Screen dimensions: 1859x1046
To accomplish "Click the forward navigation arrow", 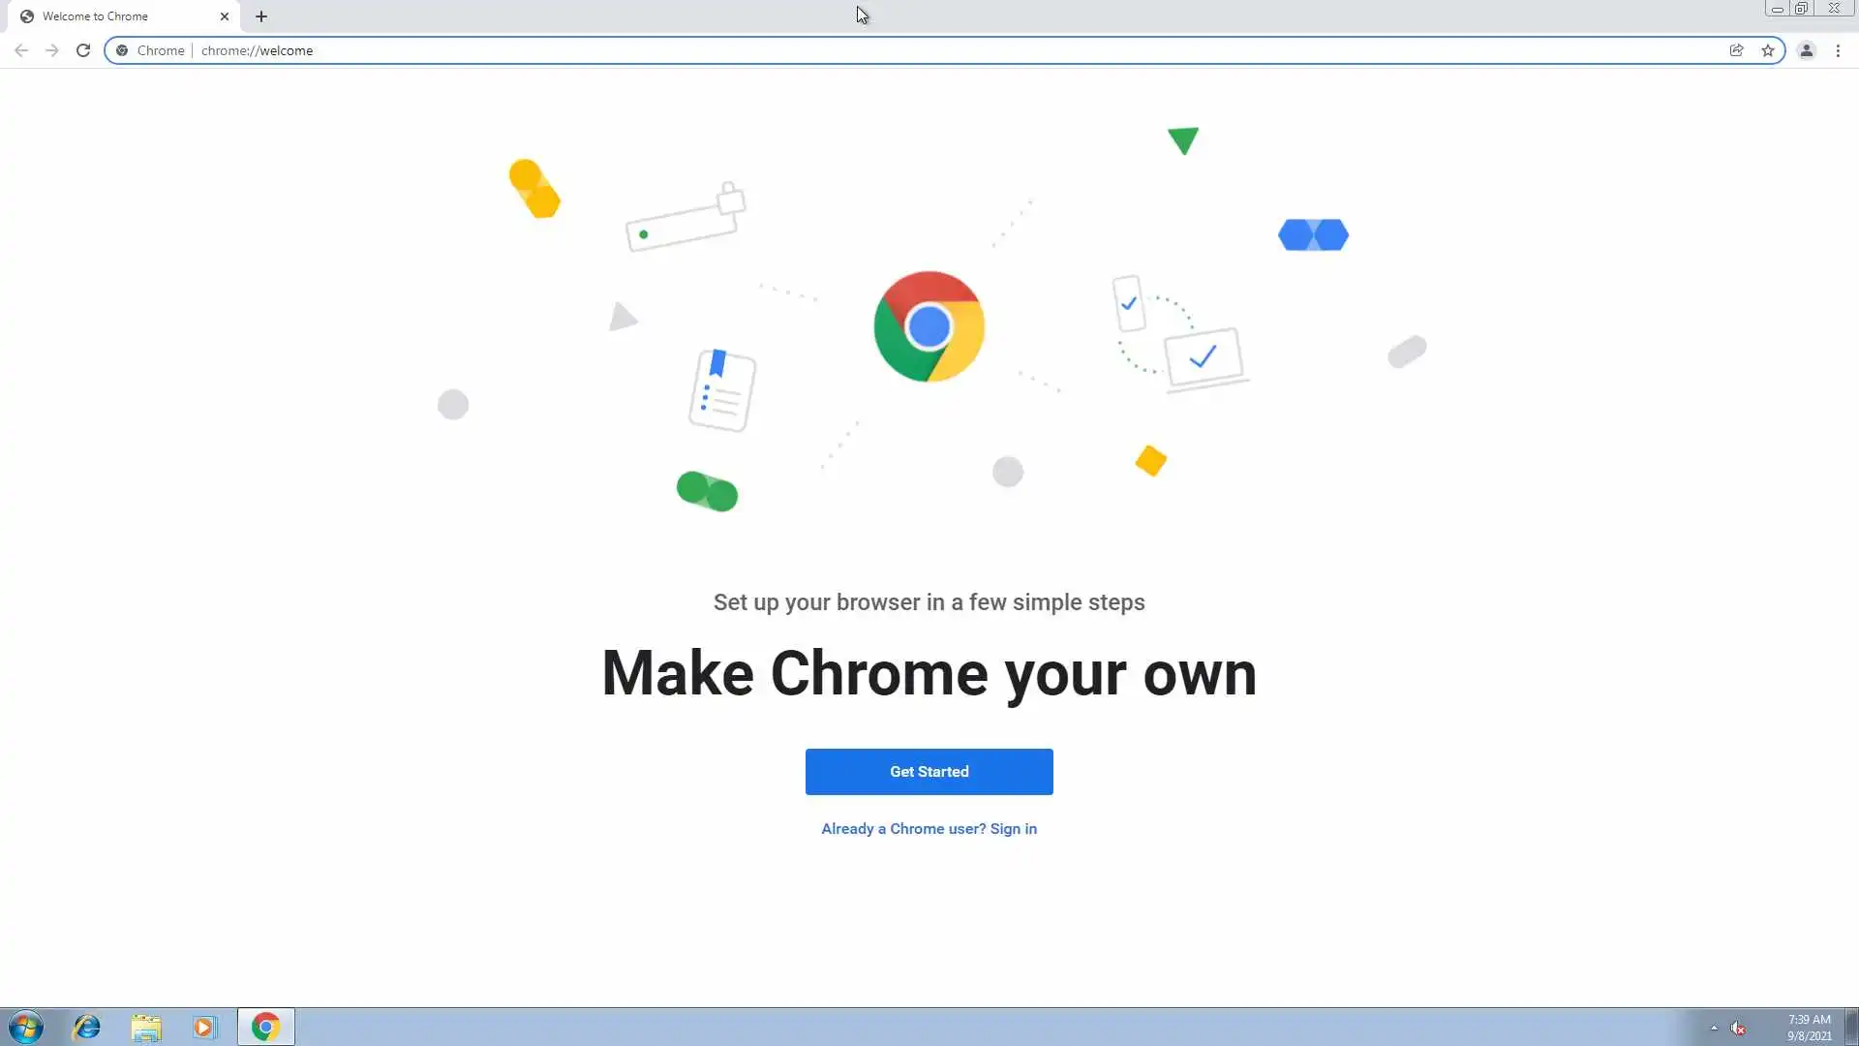I will (x=52, y=50).
